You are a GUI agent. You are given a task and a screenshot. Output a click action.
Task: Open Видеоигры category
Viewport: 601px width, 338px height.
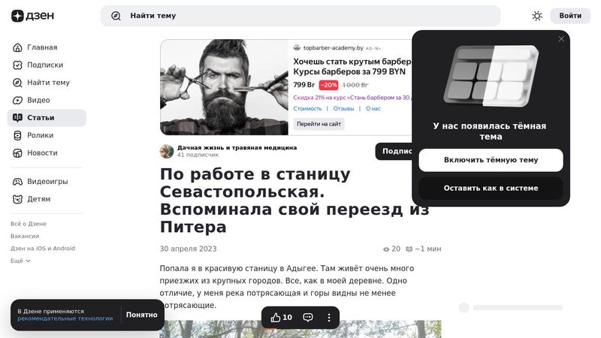tap(47, 181)
